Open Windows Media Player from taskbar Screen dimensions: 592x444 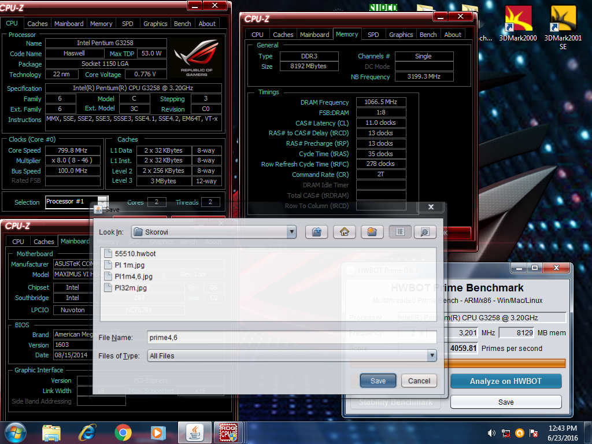pyautogui.click(x=158, y=432)
